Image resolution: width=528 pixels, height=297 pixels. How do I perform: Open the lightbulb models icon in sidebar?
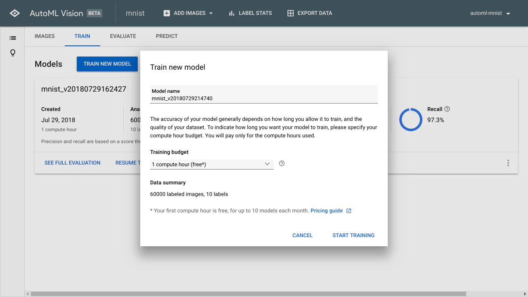[x=13, y=53]
